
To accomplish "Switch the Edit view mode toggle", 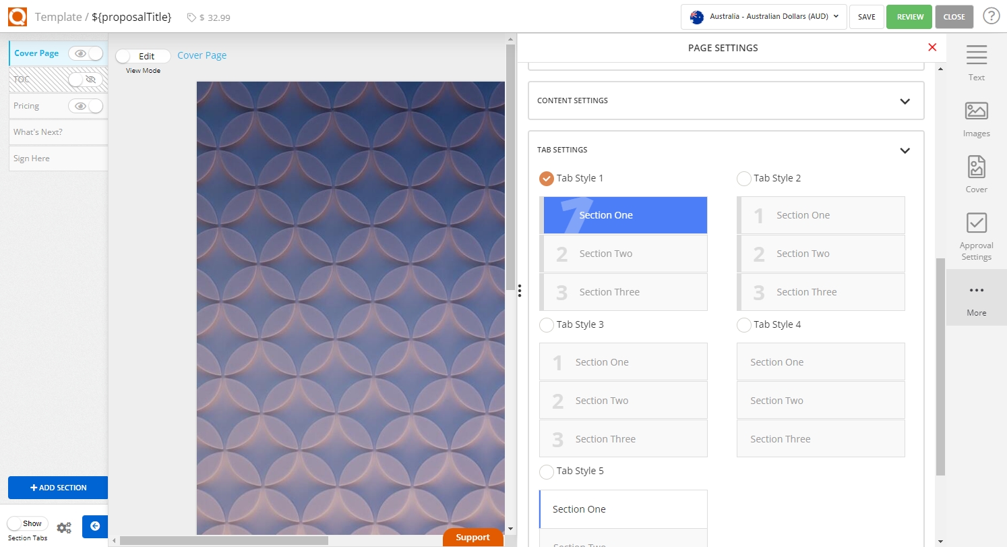I will tap(142, 56).
